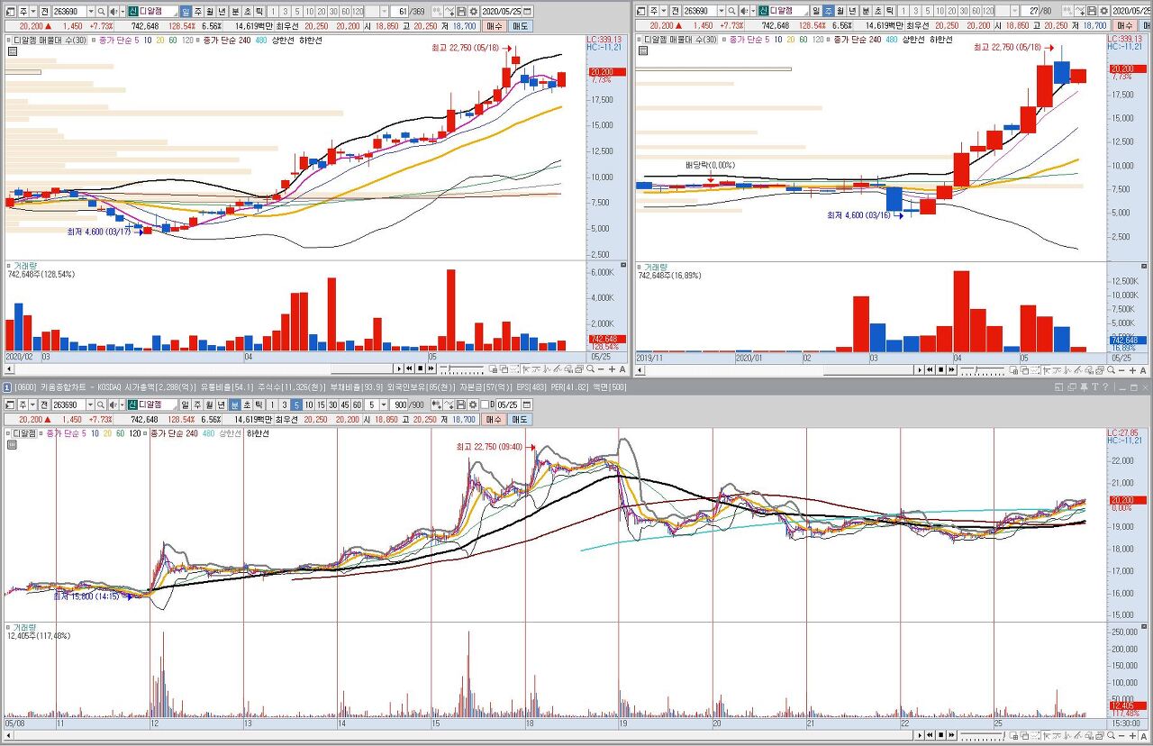Select second '초' period in bottom chart
This screenshot has height=746, width=1153.
point(247,405)
